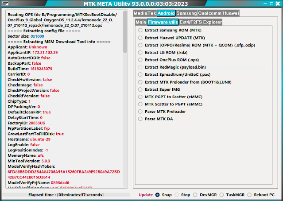Click the log panel vertical scrollbar thumb
283x201 pixels.
pyautogui.click(x=125, y=32)
